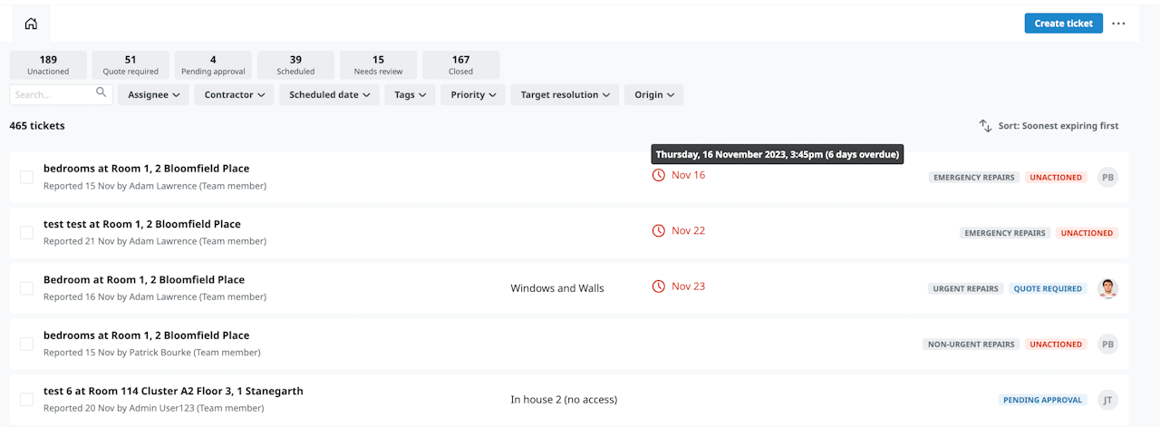
Task: Tick checkbox for the test 6 ticket
Action: coord(27,399)
